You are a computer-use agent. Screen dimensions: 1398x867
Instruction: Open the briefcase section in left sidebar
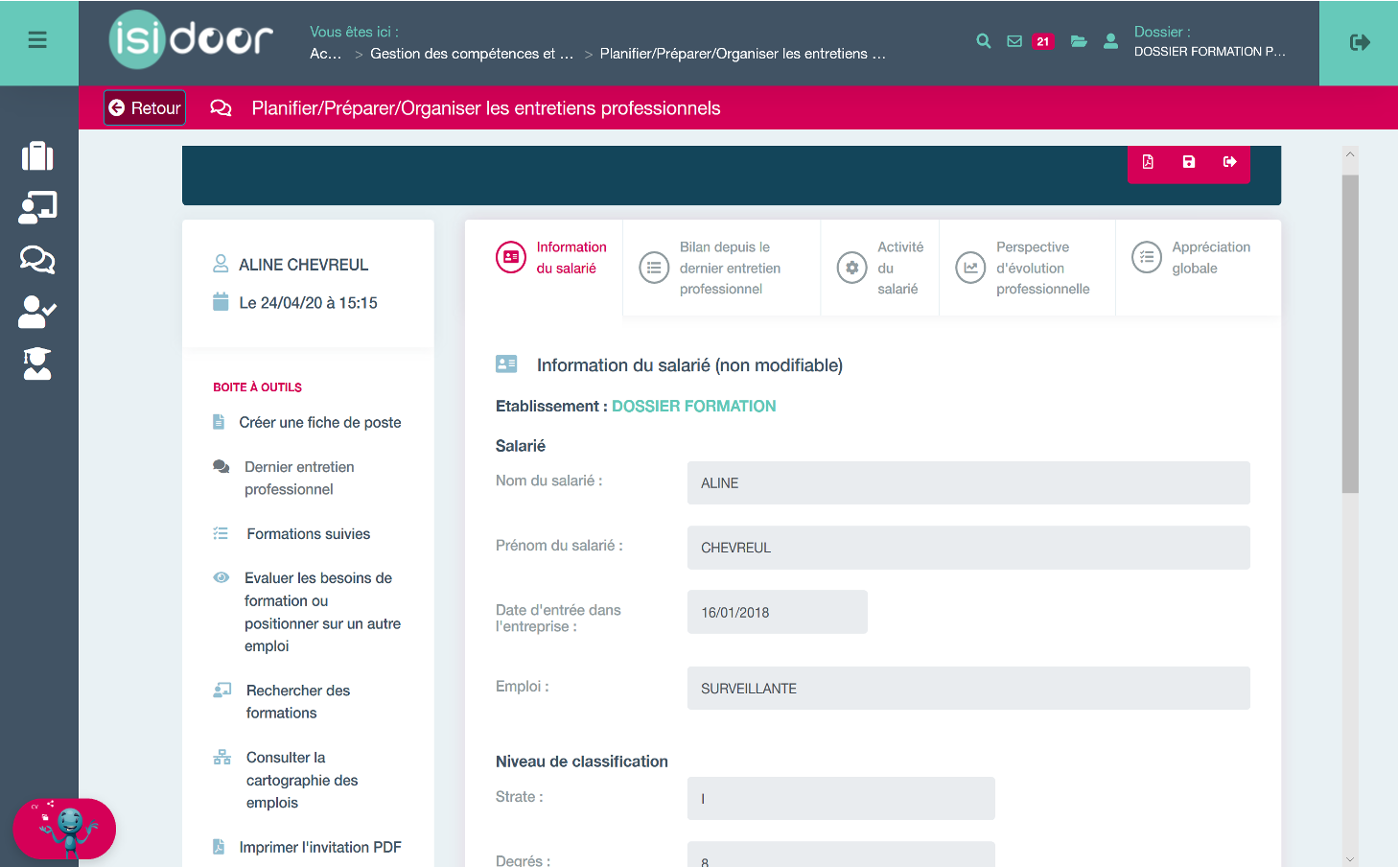pos(37,156)
